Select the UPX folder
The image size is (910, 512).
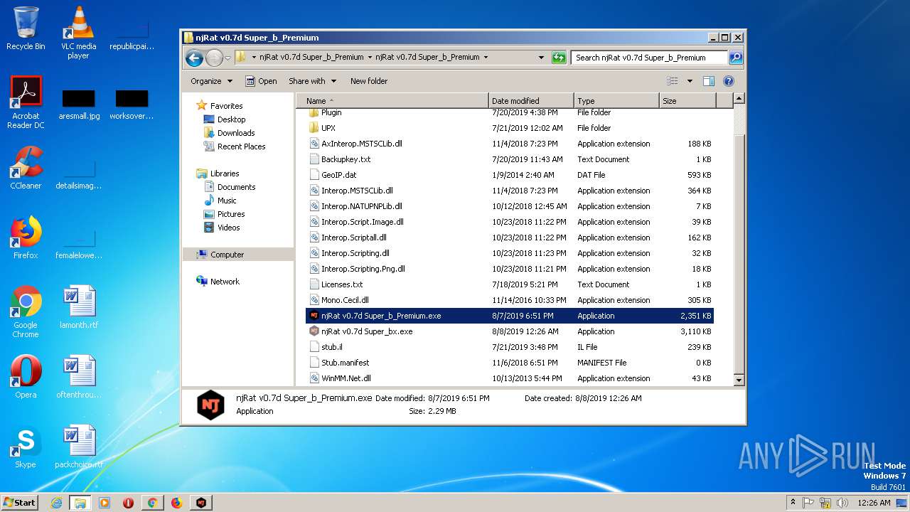coord(510,128)
